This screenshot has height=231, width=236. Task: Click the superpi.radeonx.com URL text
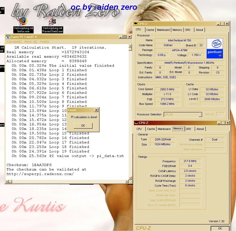pos(40,174)
